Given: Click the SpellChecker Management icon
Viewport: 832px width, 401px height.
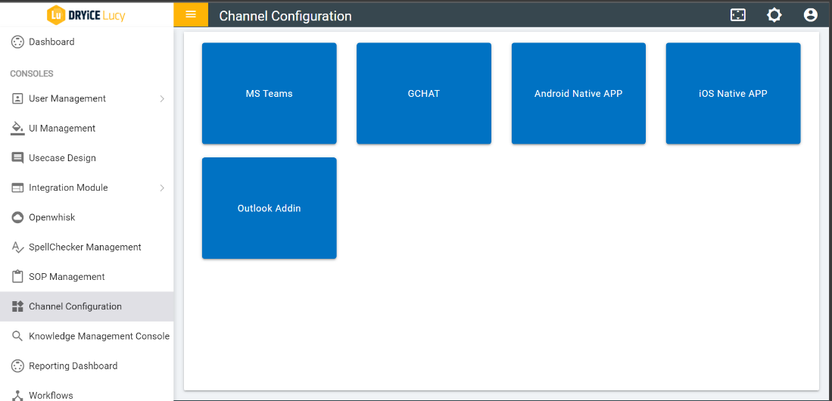Looking at the screenshot, I should (x=17, y=247).
